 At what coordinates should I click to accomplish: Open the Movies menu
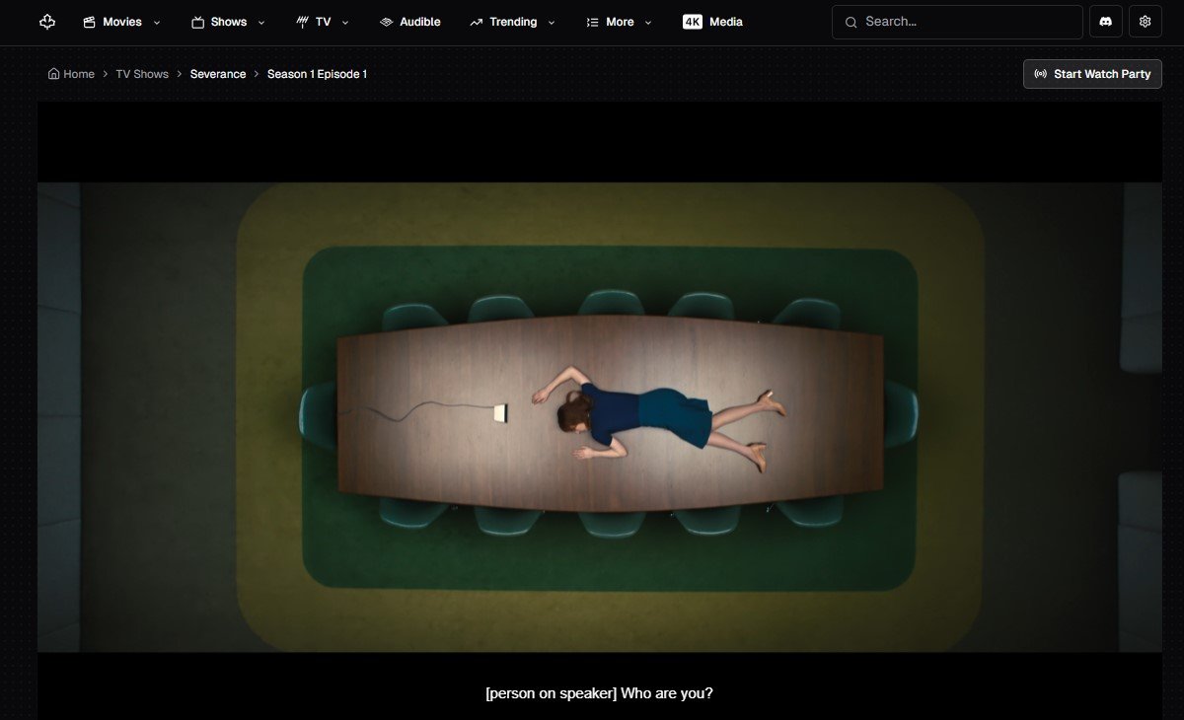click(121, 22)
